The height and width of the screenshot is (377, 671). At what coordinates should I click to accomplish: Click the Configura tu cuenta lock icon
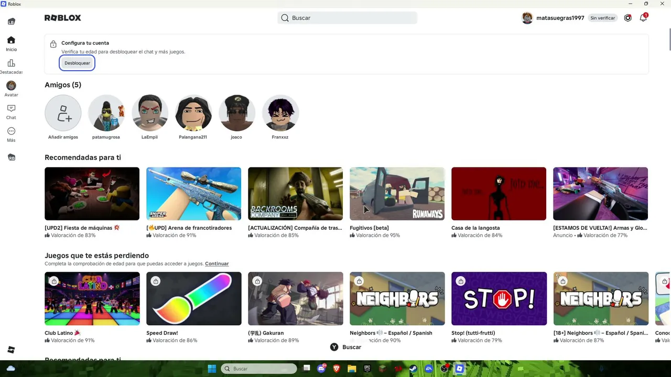[x=53, y=45]
